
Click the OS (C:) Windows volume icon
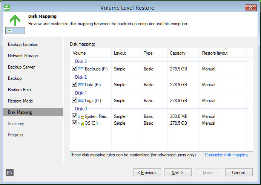(x=81, y=123)
